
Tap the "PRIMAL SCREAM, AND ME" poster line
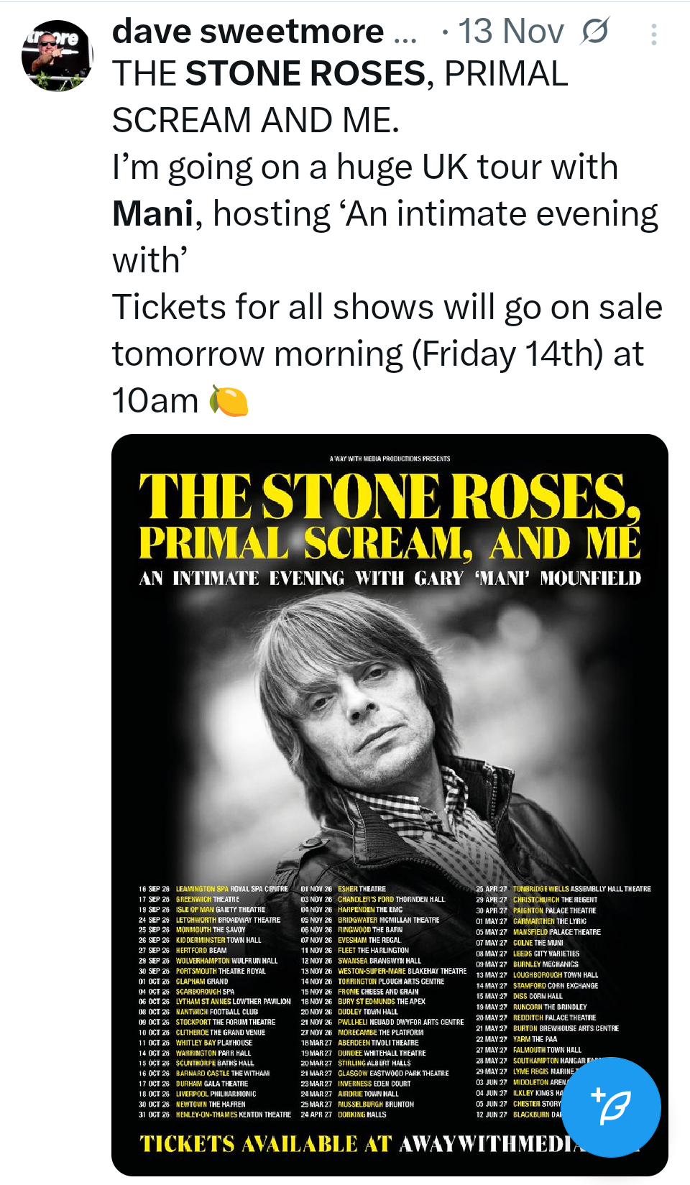click(x=389, y=543)
